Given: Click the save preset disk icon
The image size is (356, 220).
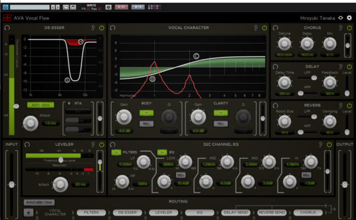Looking at the screenshot, I should pos(73,7).
